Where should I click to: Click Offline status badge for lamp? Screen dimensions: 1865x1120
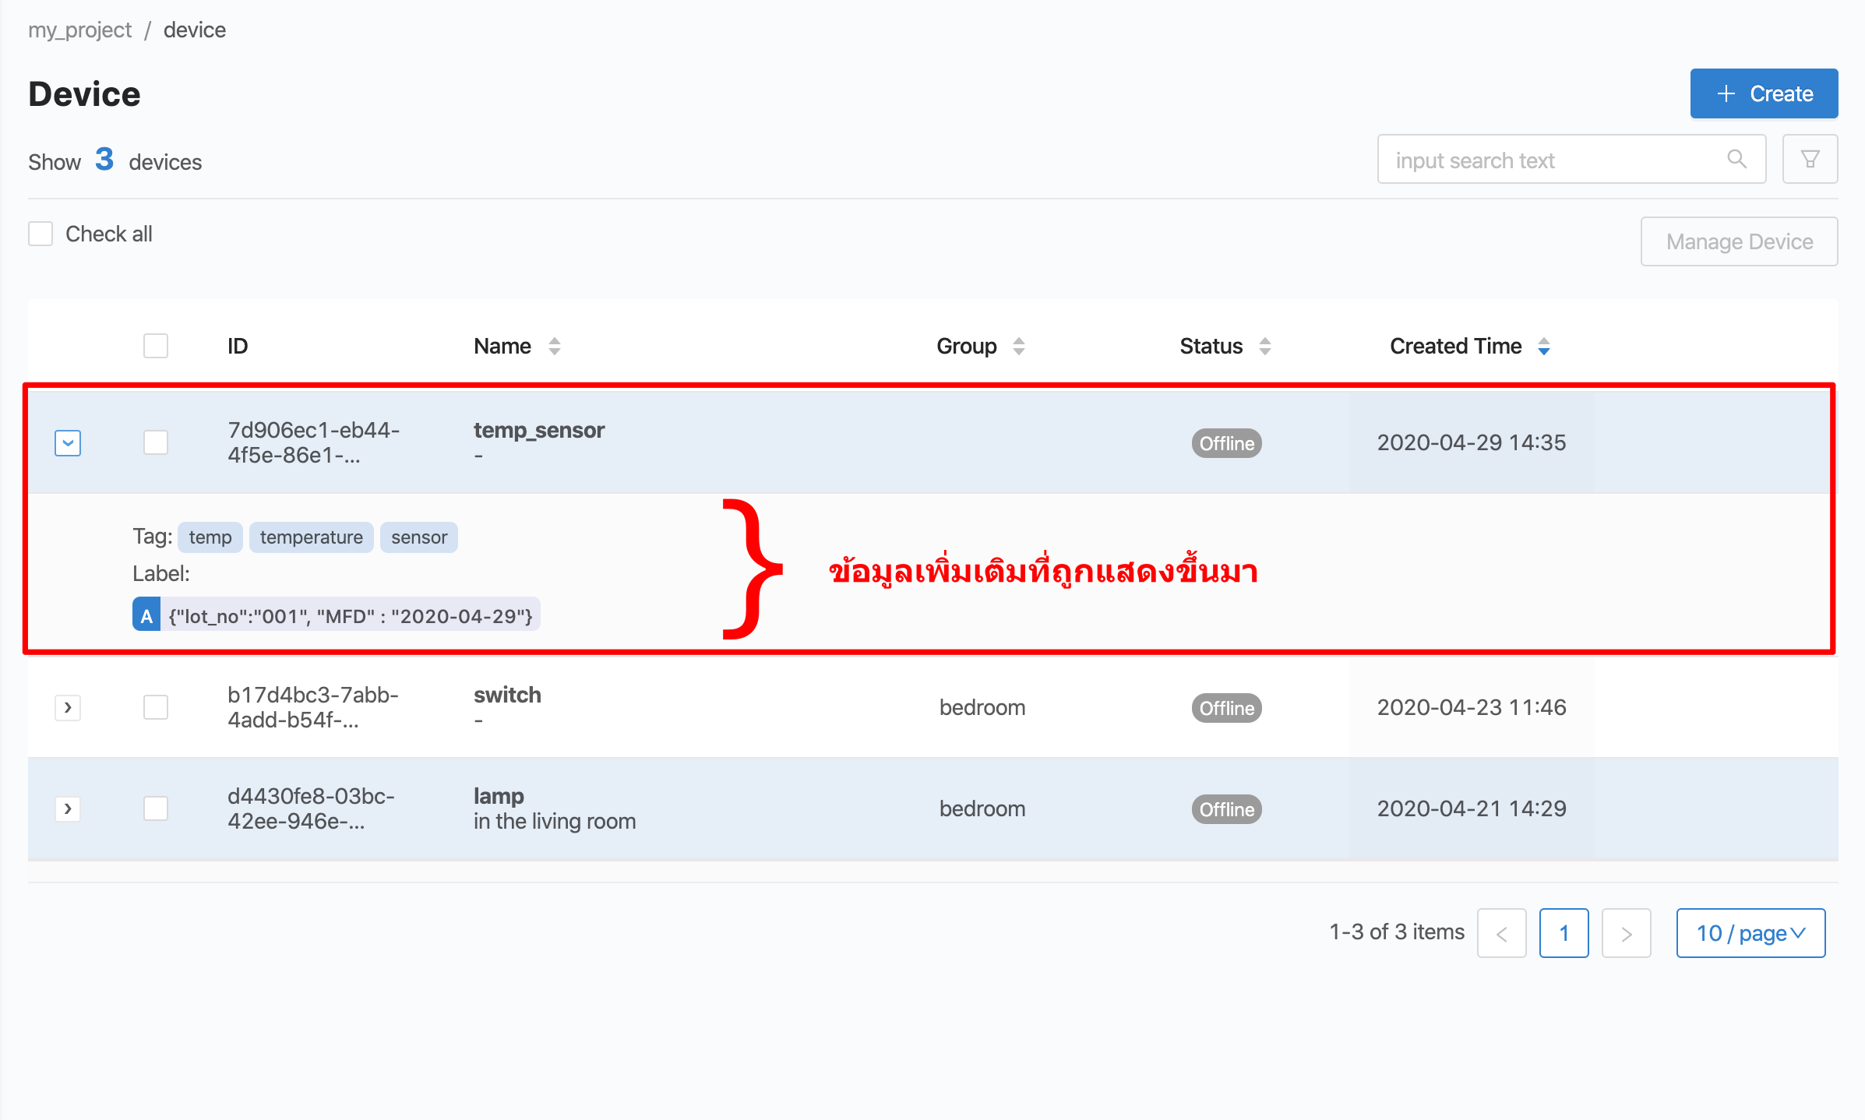tap(1226, 809)
